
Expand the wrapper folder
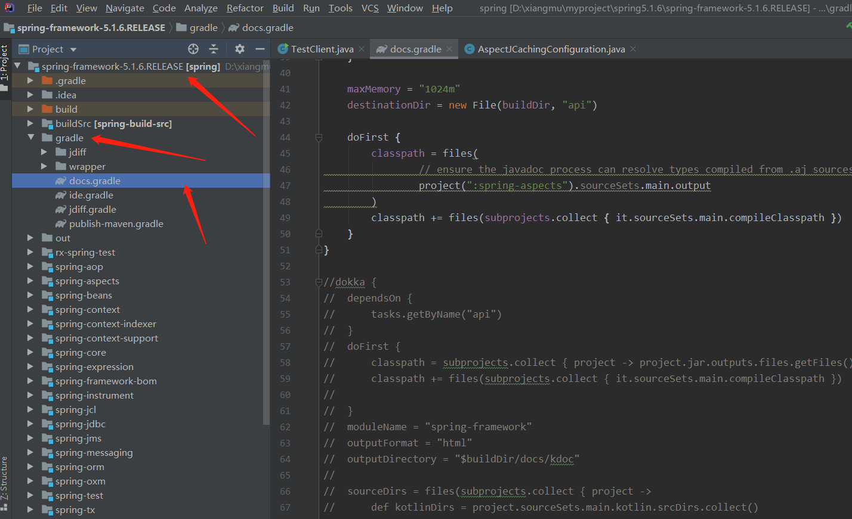pos(44,166)
